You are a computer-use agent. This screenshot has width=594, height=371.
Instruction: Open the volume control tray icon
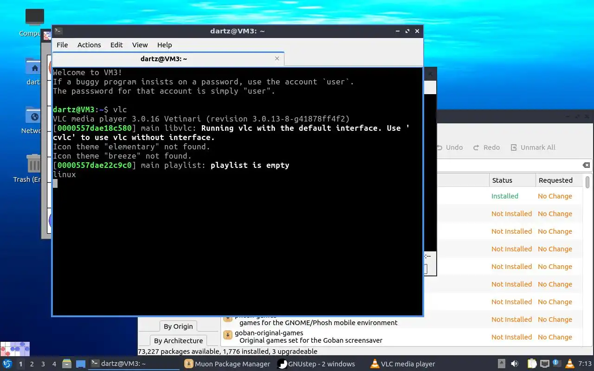pyautogui.click(x=515, y=364)
